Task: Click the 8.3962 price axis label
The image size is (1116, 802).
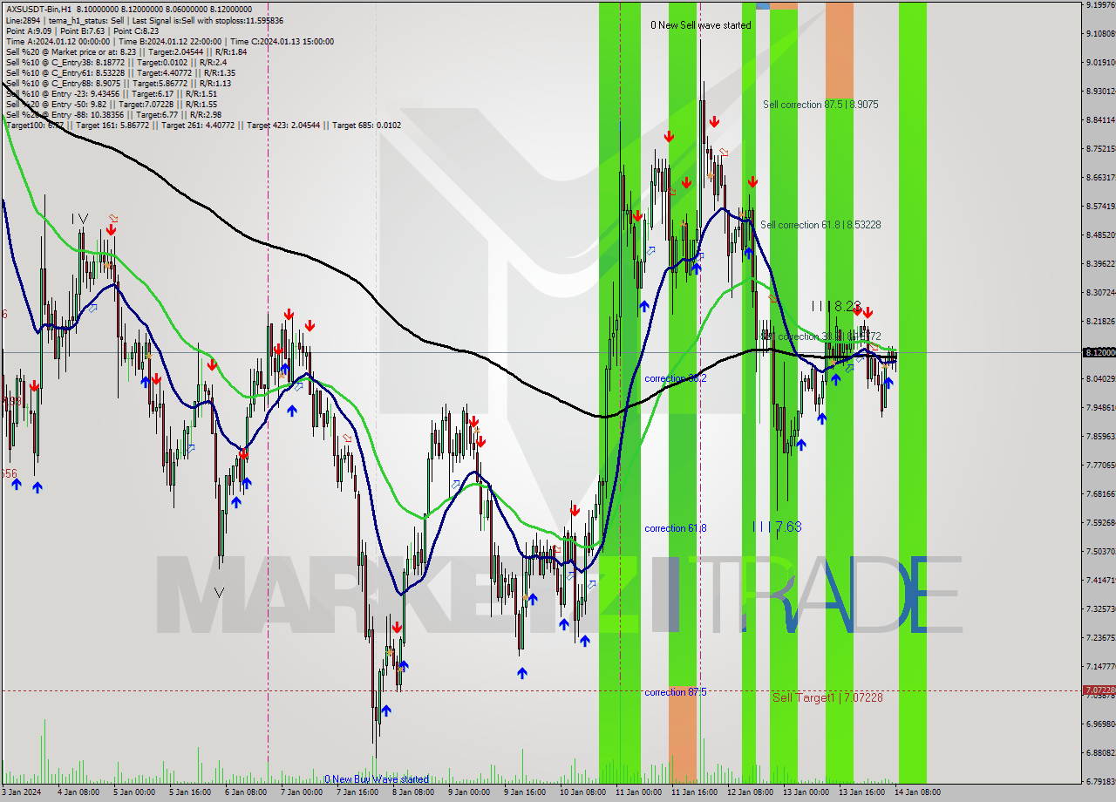Action: (x=1100, y=263)
